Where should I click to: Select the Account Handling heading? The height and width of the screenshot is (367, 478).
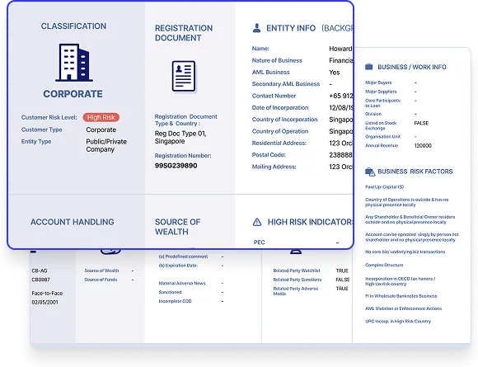[73, 222]
